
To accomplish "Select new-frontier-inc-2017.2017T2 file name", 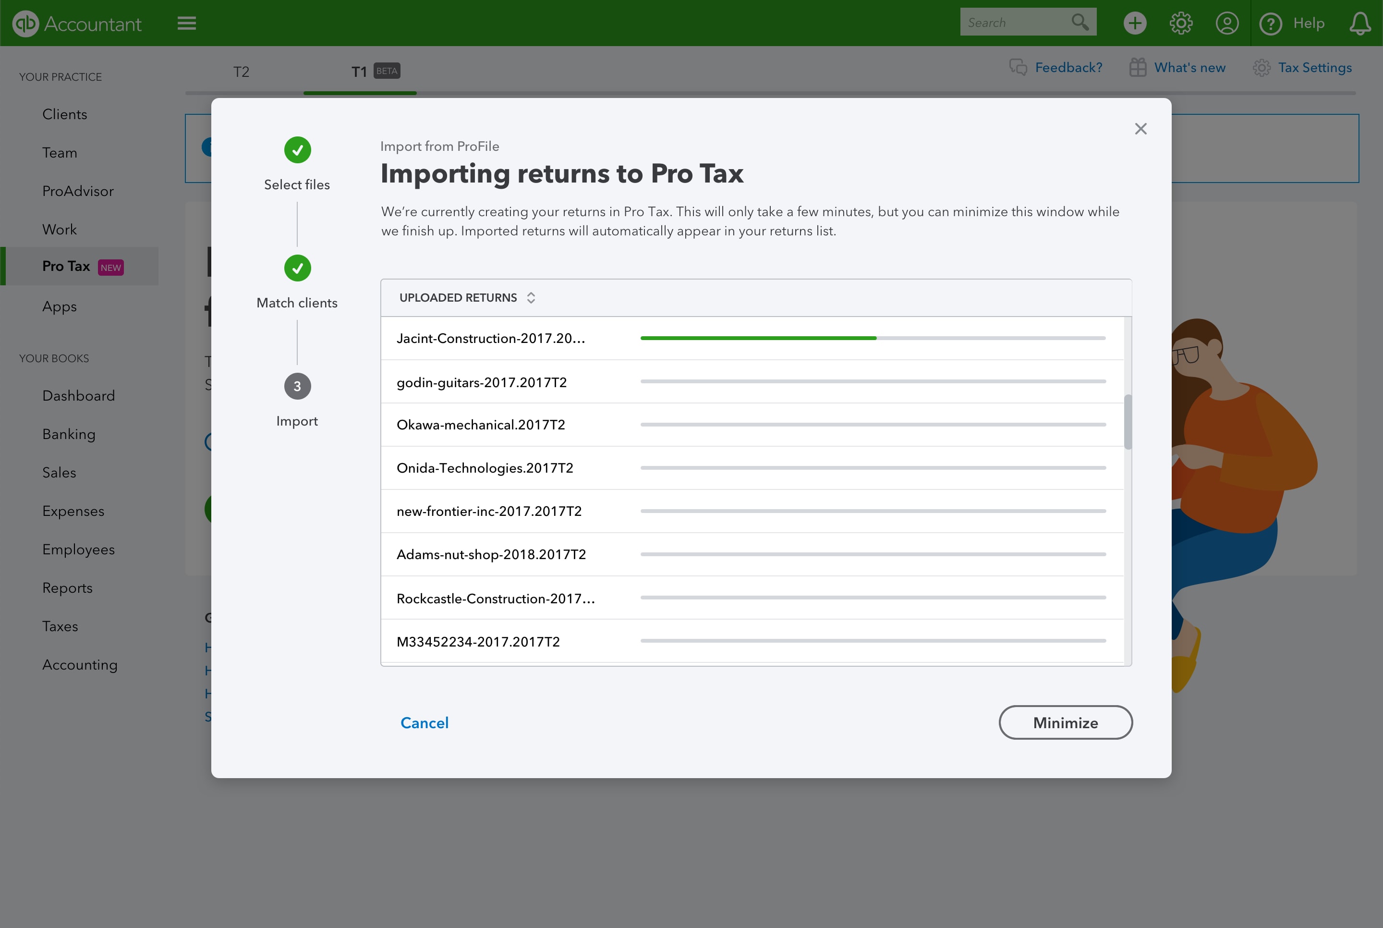I will coord(489,512).
